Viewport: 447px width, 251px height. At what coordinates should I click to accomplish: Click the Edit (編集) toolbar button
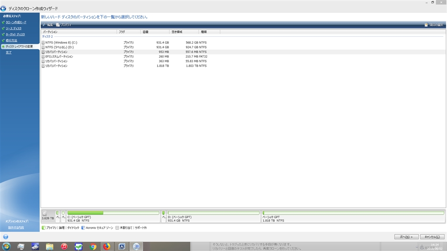click(48, 25)
